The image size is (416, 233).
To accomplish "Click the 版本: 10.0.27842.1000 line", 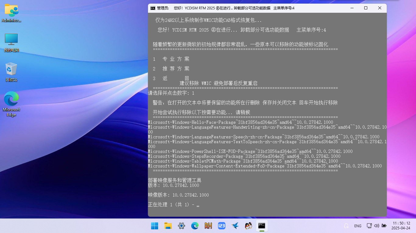I will (174, 185).
